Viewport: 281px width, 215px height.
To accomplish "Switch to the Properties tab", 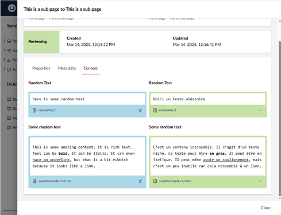I will tap(41, 68).
